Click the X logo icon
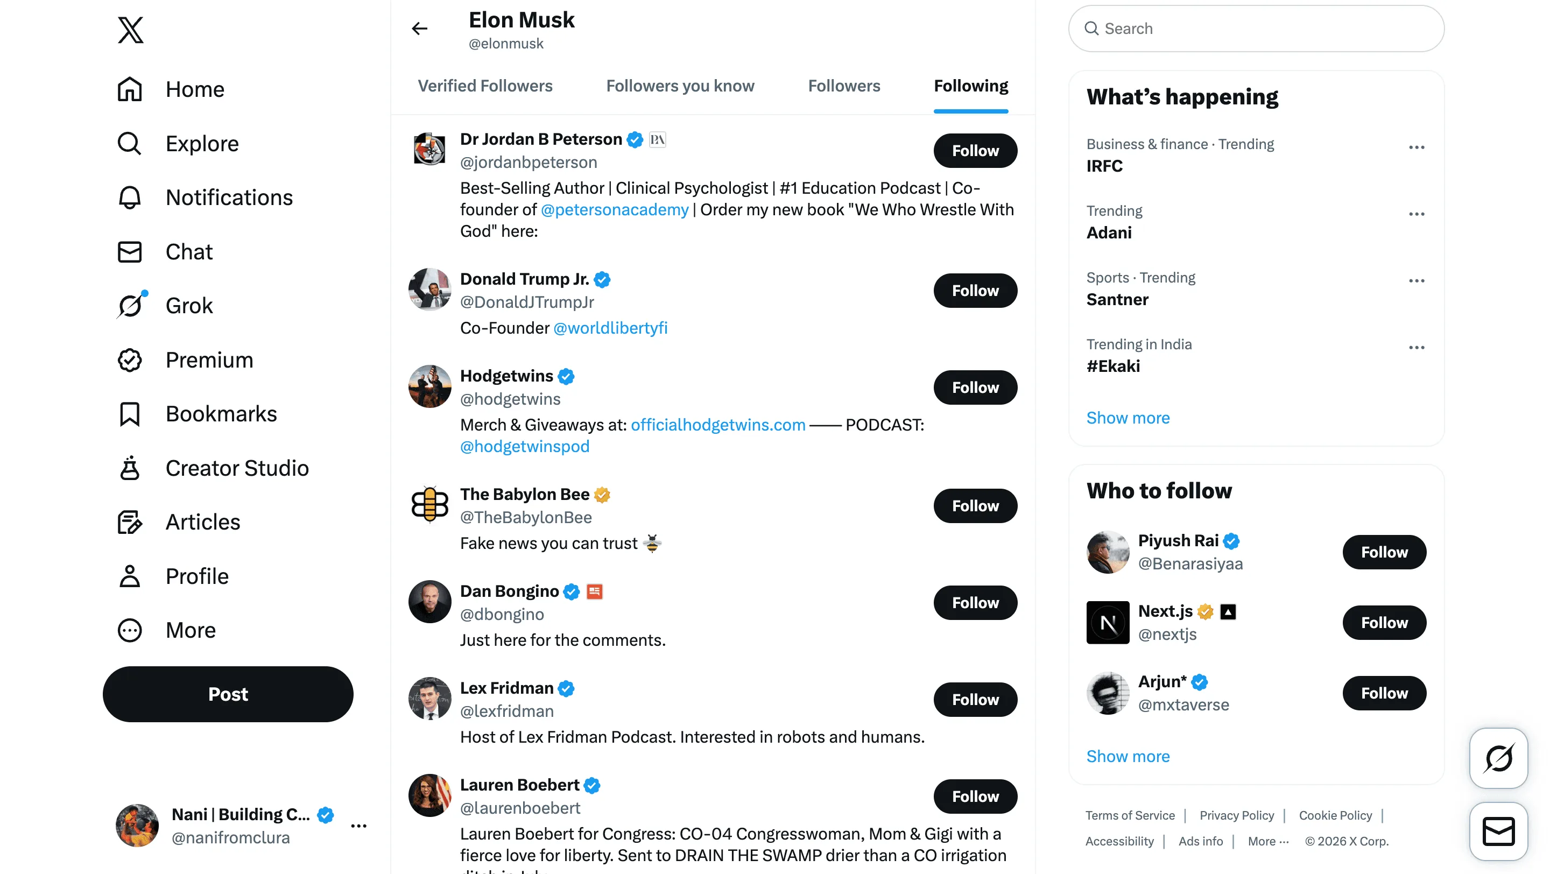 tap(131, 30)
